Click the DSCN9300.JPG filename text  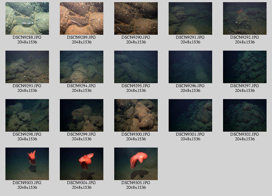[136, 134]
